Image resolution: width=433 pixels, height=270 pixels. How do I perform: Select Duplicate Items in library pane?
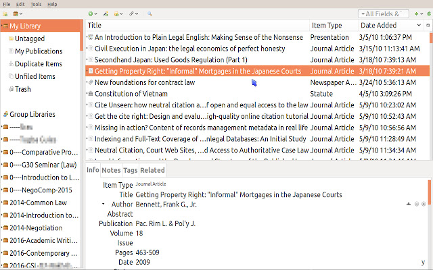coord(39,63)
